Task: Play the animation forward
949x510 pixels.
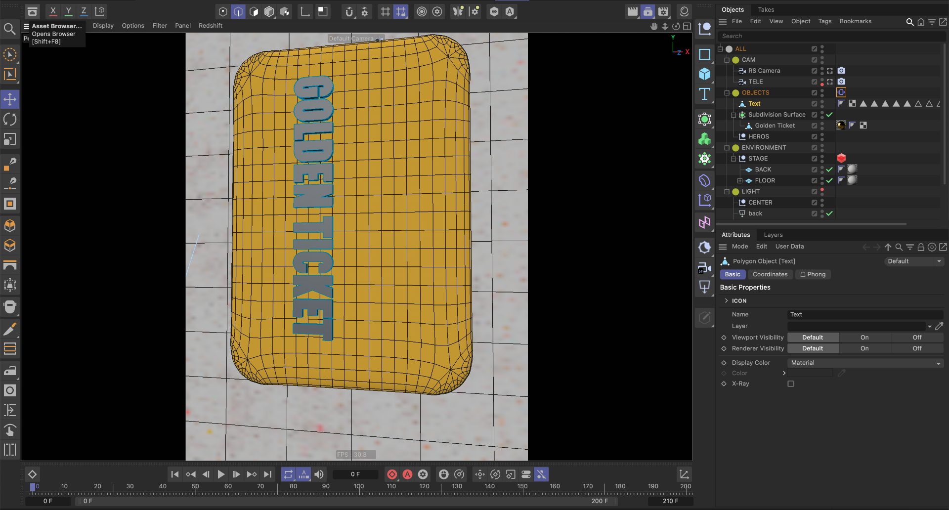Action: click(221, 474)
